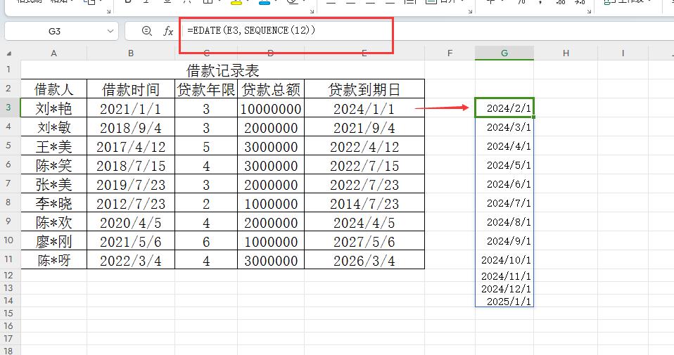
Task: Click spilled result cell 2024/6/1
Action: click(x=504, y=183)
